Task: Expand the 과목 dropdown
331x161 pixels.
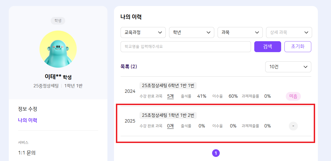Action: coord(240,32)
